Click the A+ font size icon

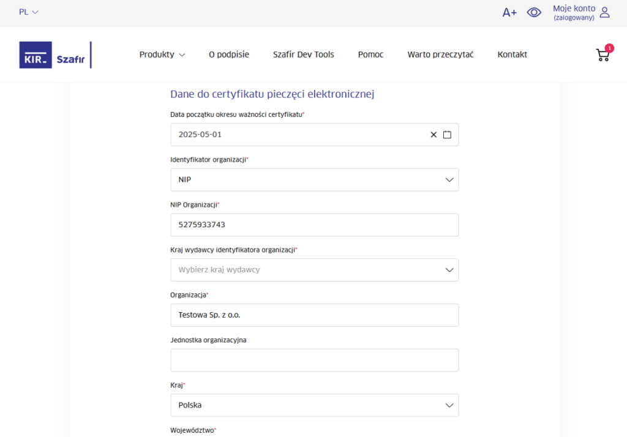point(509,12)
